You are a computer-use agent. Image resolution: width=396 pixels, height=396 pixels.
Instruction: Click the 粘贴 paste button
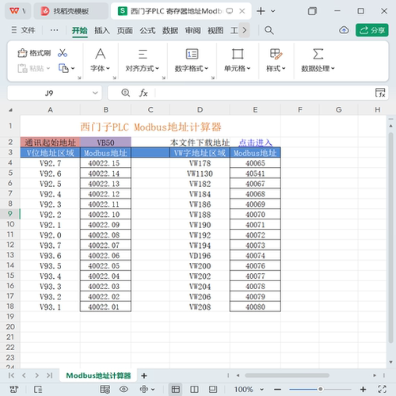coord(33,69)
